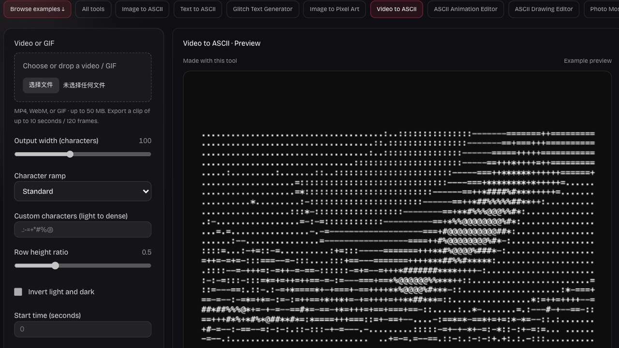The width and height of the screenshot is (619, 348).
Task: Click the 'Made with this tool' text
Action: pyautogui.click(x=210, y=61)
